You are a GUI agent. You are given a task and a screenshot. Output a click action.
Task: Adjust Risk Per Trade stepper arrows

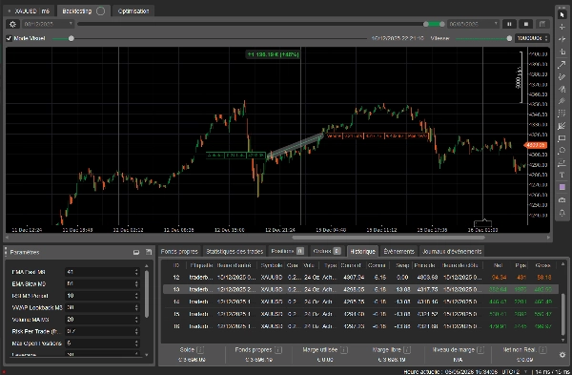136,331
